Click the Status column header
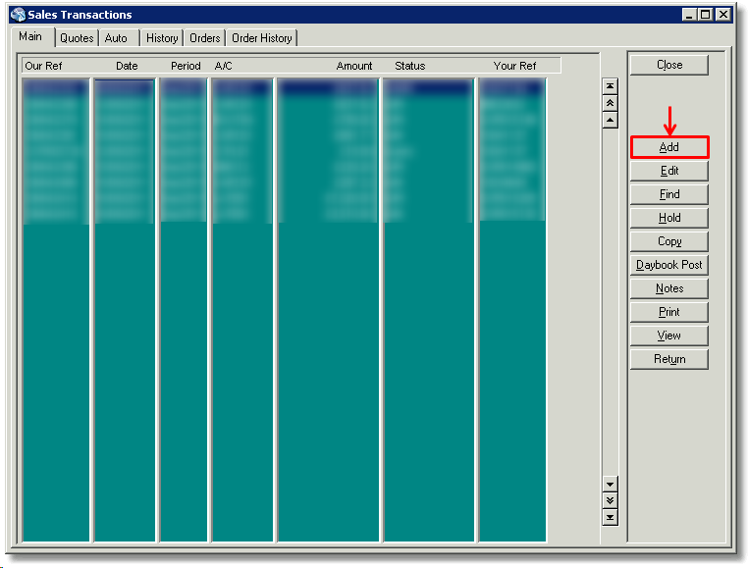The width and height of the screenshot is (748, 568). coord(409,66)
